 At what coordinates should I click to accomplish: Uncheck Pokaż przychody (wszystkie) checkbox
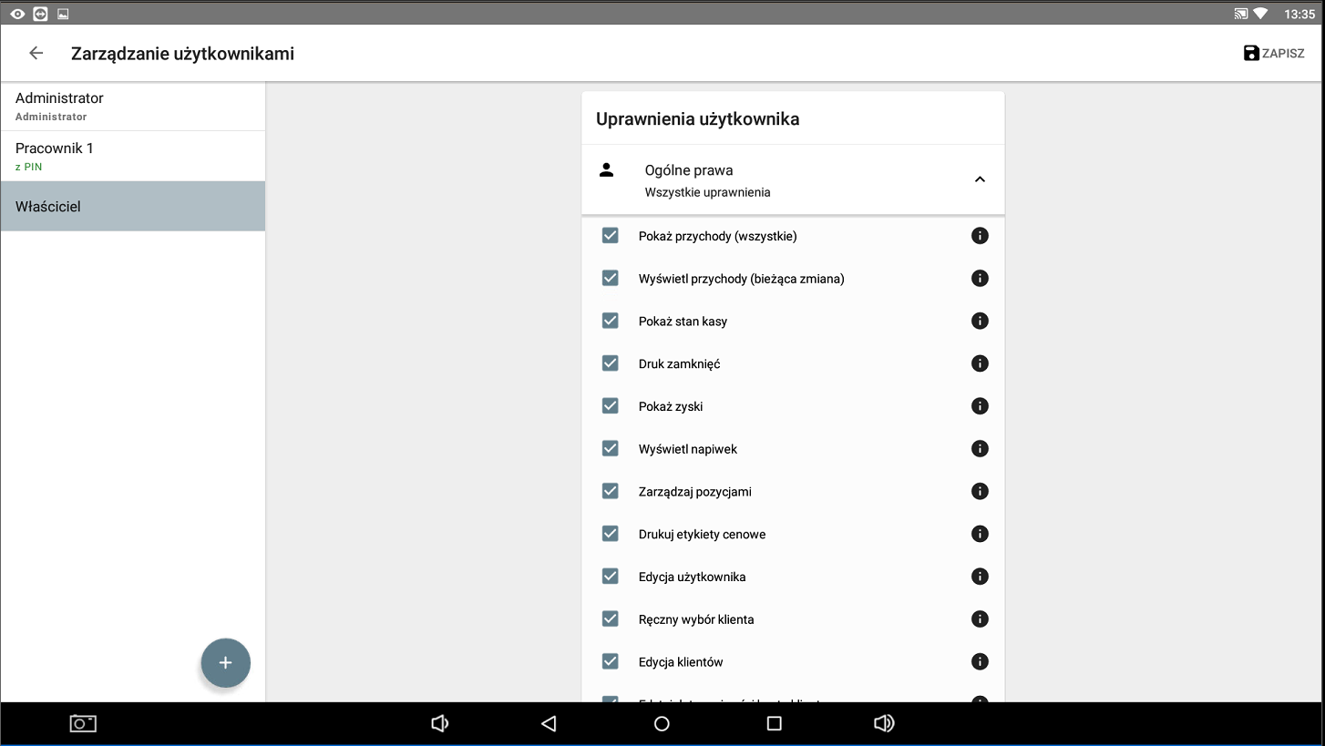[611, 236]
